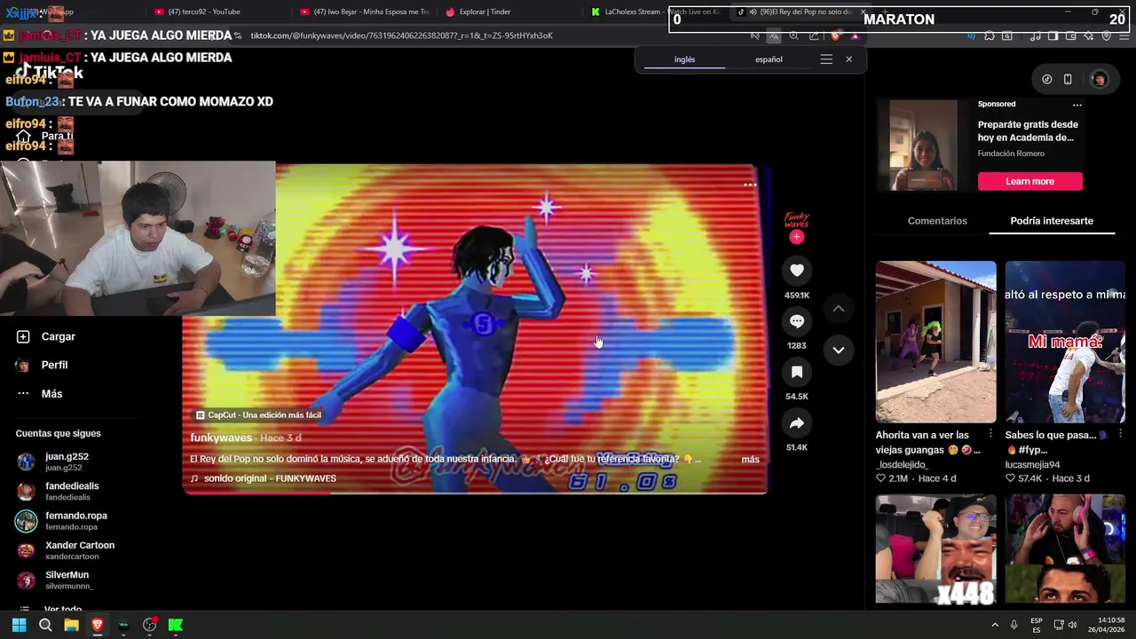This screenshot has height=639, width=1136.
Task: Open the Cargar upload icon in sidebar
Action: coord(23,336)
